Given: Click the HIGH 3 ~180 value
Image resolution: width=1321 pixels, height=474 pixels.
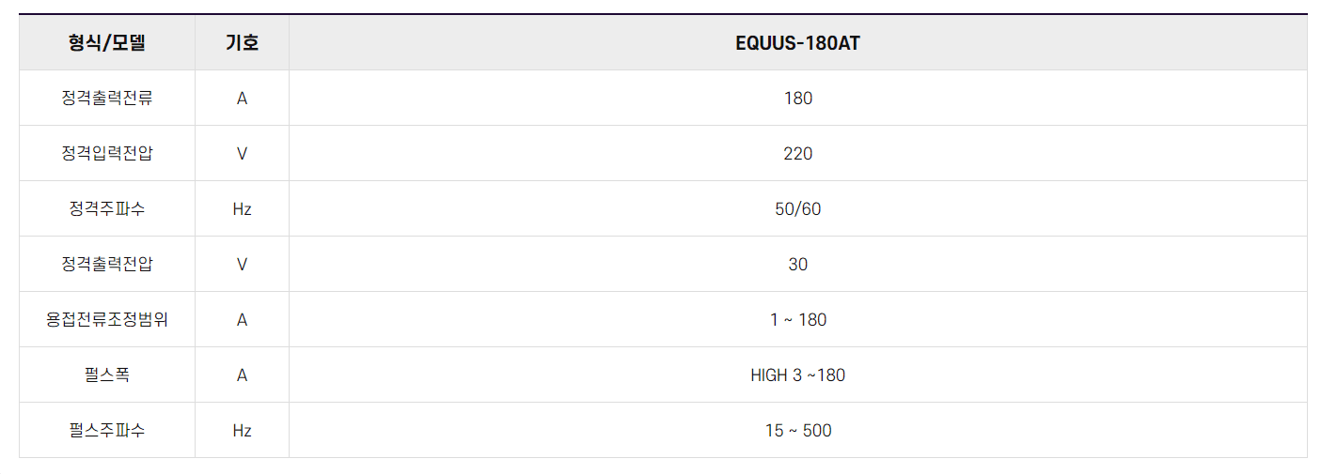Looking at the screenshot, I should (x=797, y=375).
